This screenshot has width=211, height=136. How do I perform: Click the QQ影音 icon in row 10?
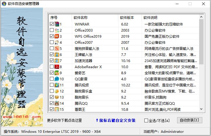click(57, 79)
